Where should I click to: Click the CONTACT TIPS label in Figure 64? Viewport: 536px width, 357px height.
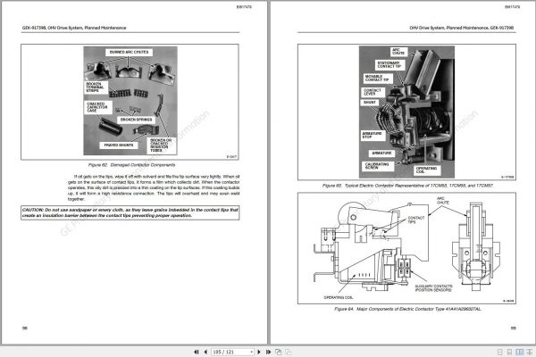(x=415, y=220)
